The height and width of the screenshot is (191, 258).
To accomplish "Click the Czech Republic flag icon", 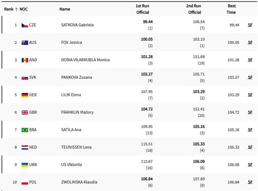I will [25, 25].
